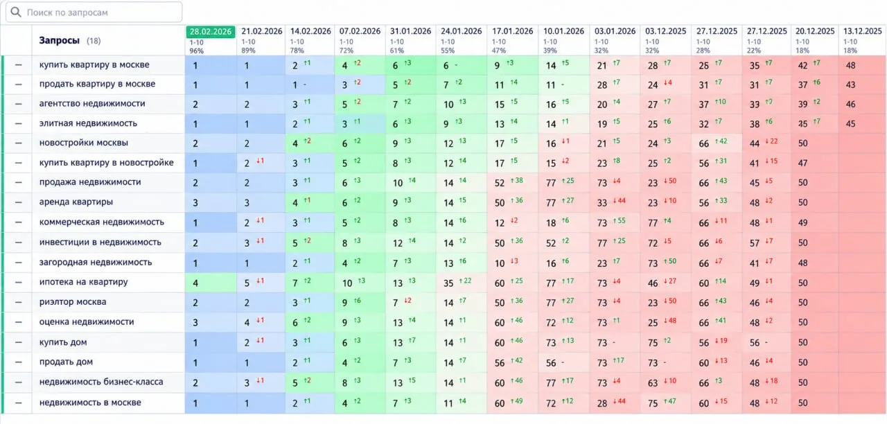The width and height of the screenshot is (887, 424).
Task: Click the 27.12.2025 header showing 28%
Action: [717, 40]
